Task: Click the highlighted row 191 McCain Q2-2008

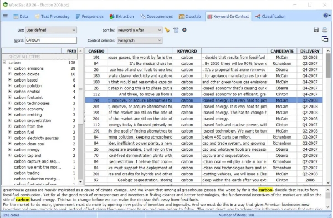Action: [204, 100]
